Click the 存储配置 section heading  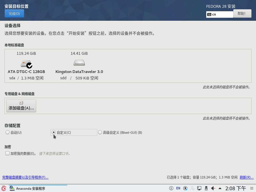pyautogui.click(x=12, y=125)
